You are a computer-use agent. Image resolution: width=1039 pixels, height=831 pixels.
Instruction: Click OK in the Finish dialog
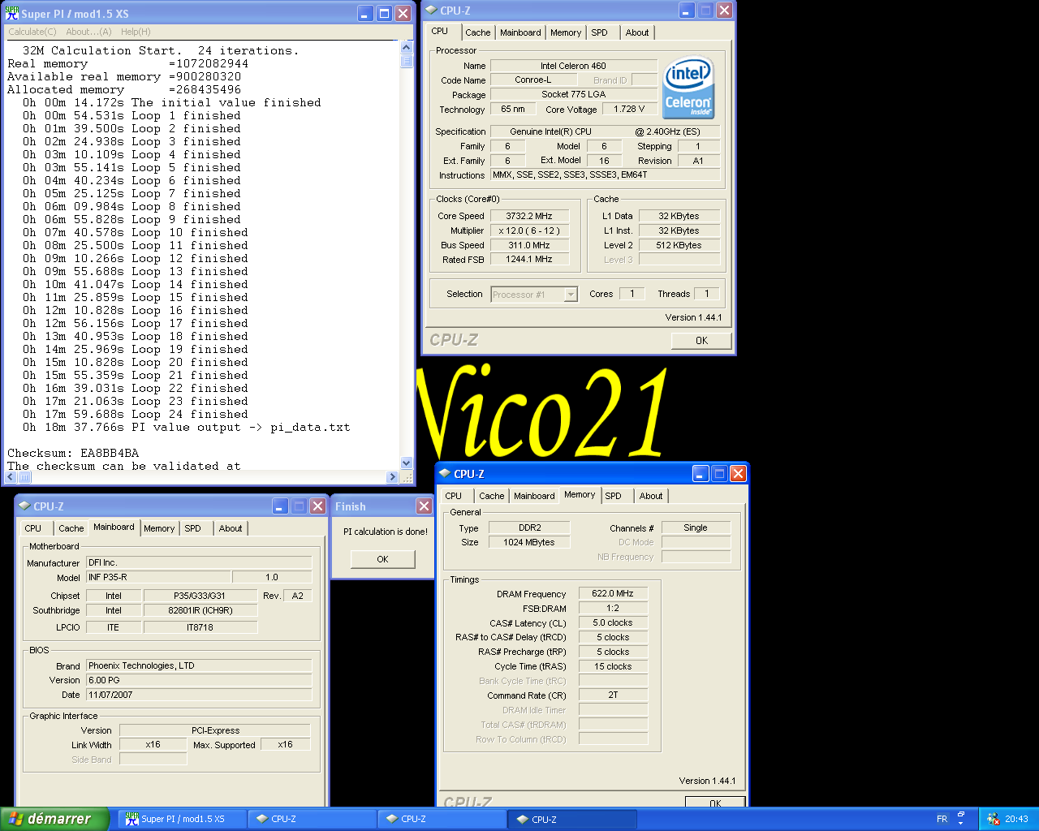pyautogui.click(x=382, y=559)
